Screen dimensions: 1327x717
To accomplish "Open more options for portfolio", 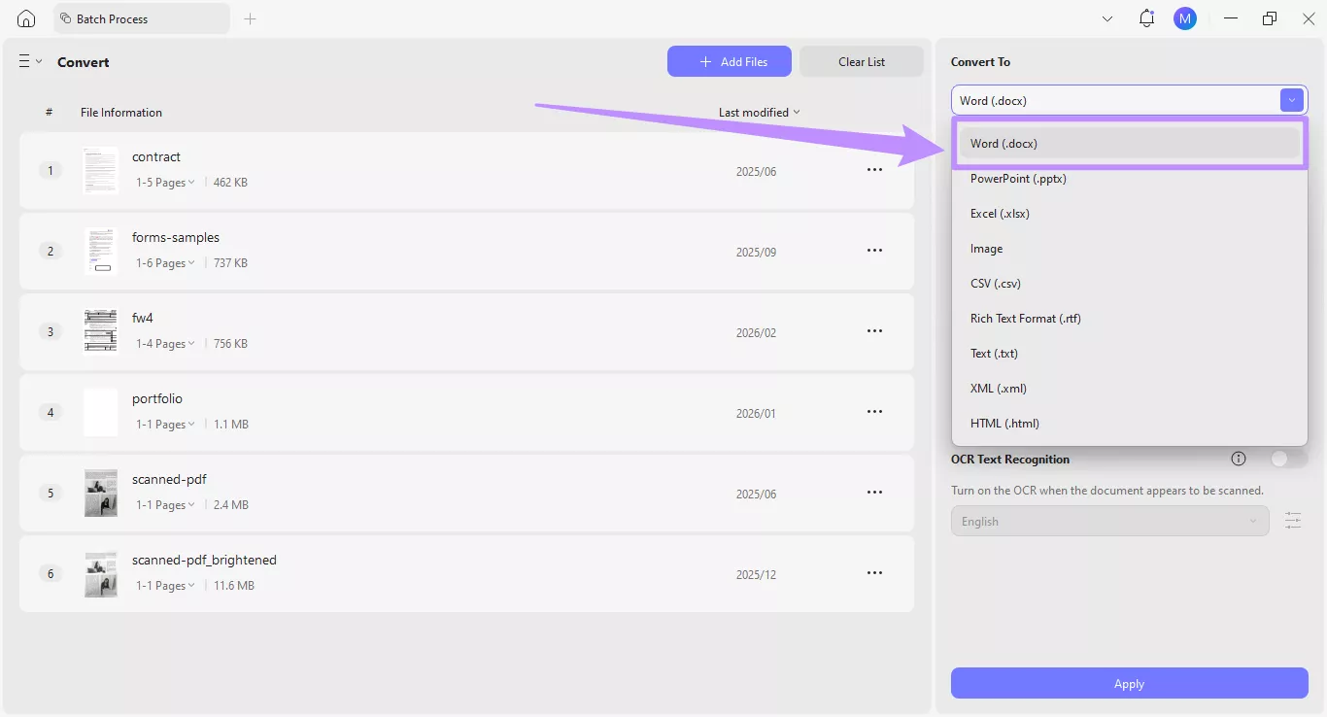I will pyautogui.click(x=874, y=411).
